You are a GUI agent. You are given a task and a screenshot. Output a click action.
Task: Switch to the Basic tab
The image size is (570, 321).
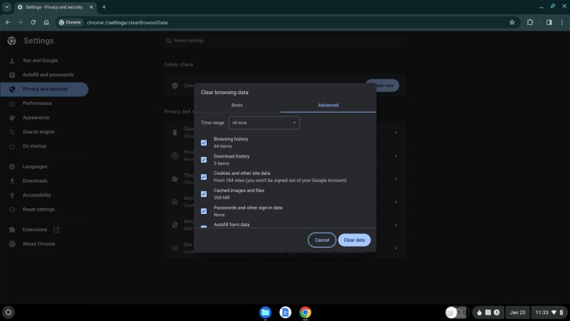pos(237,105)
